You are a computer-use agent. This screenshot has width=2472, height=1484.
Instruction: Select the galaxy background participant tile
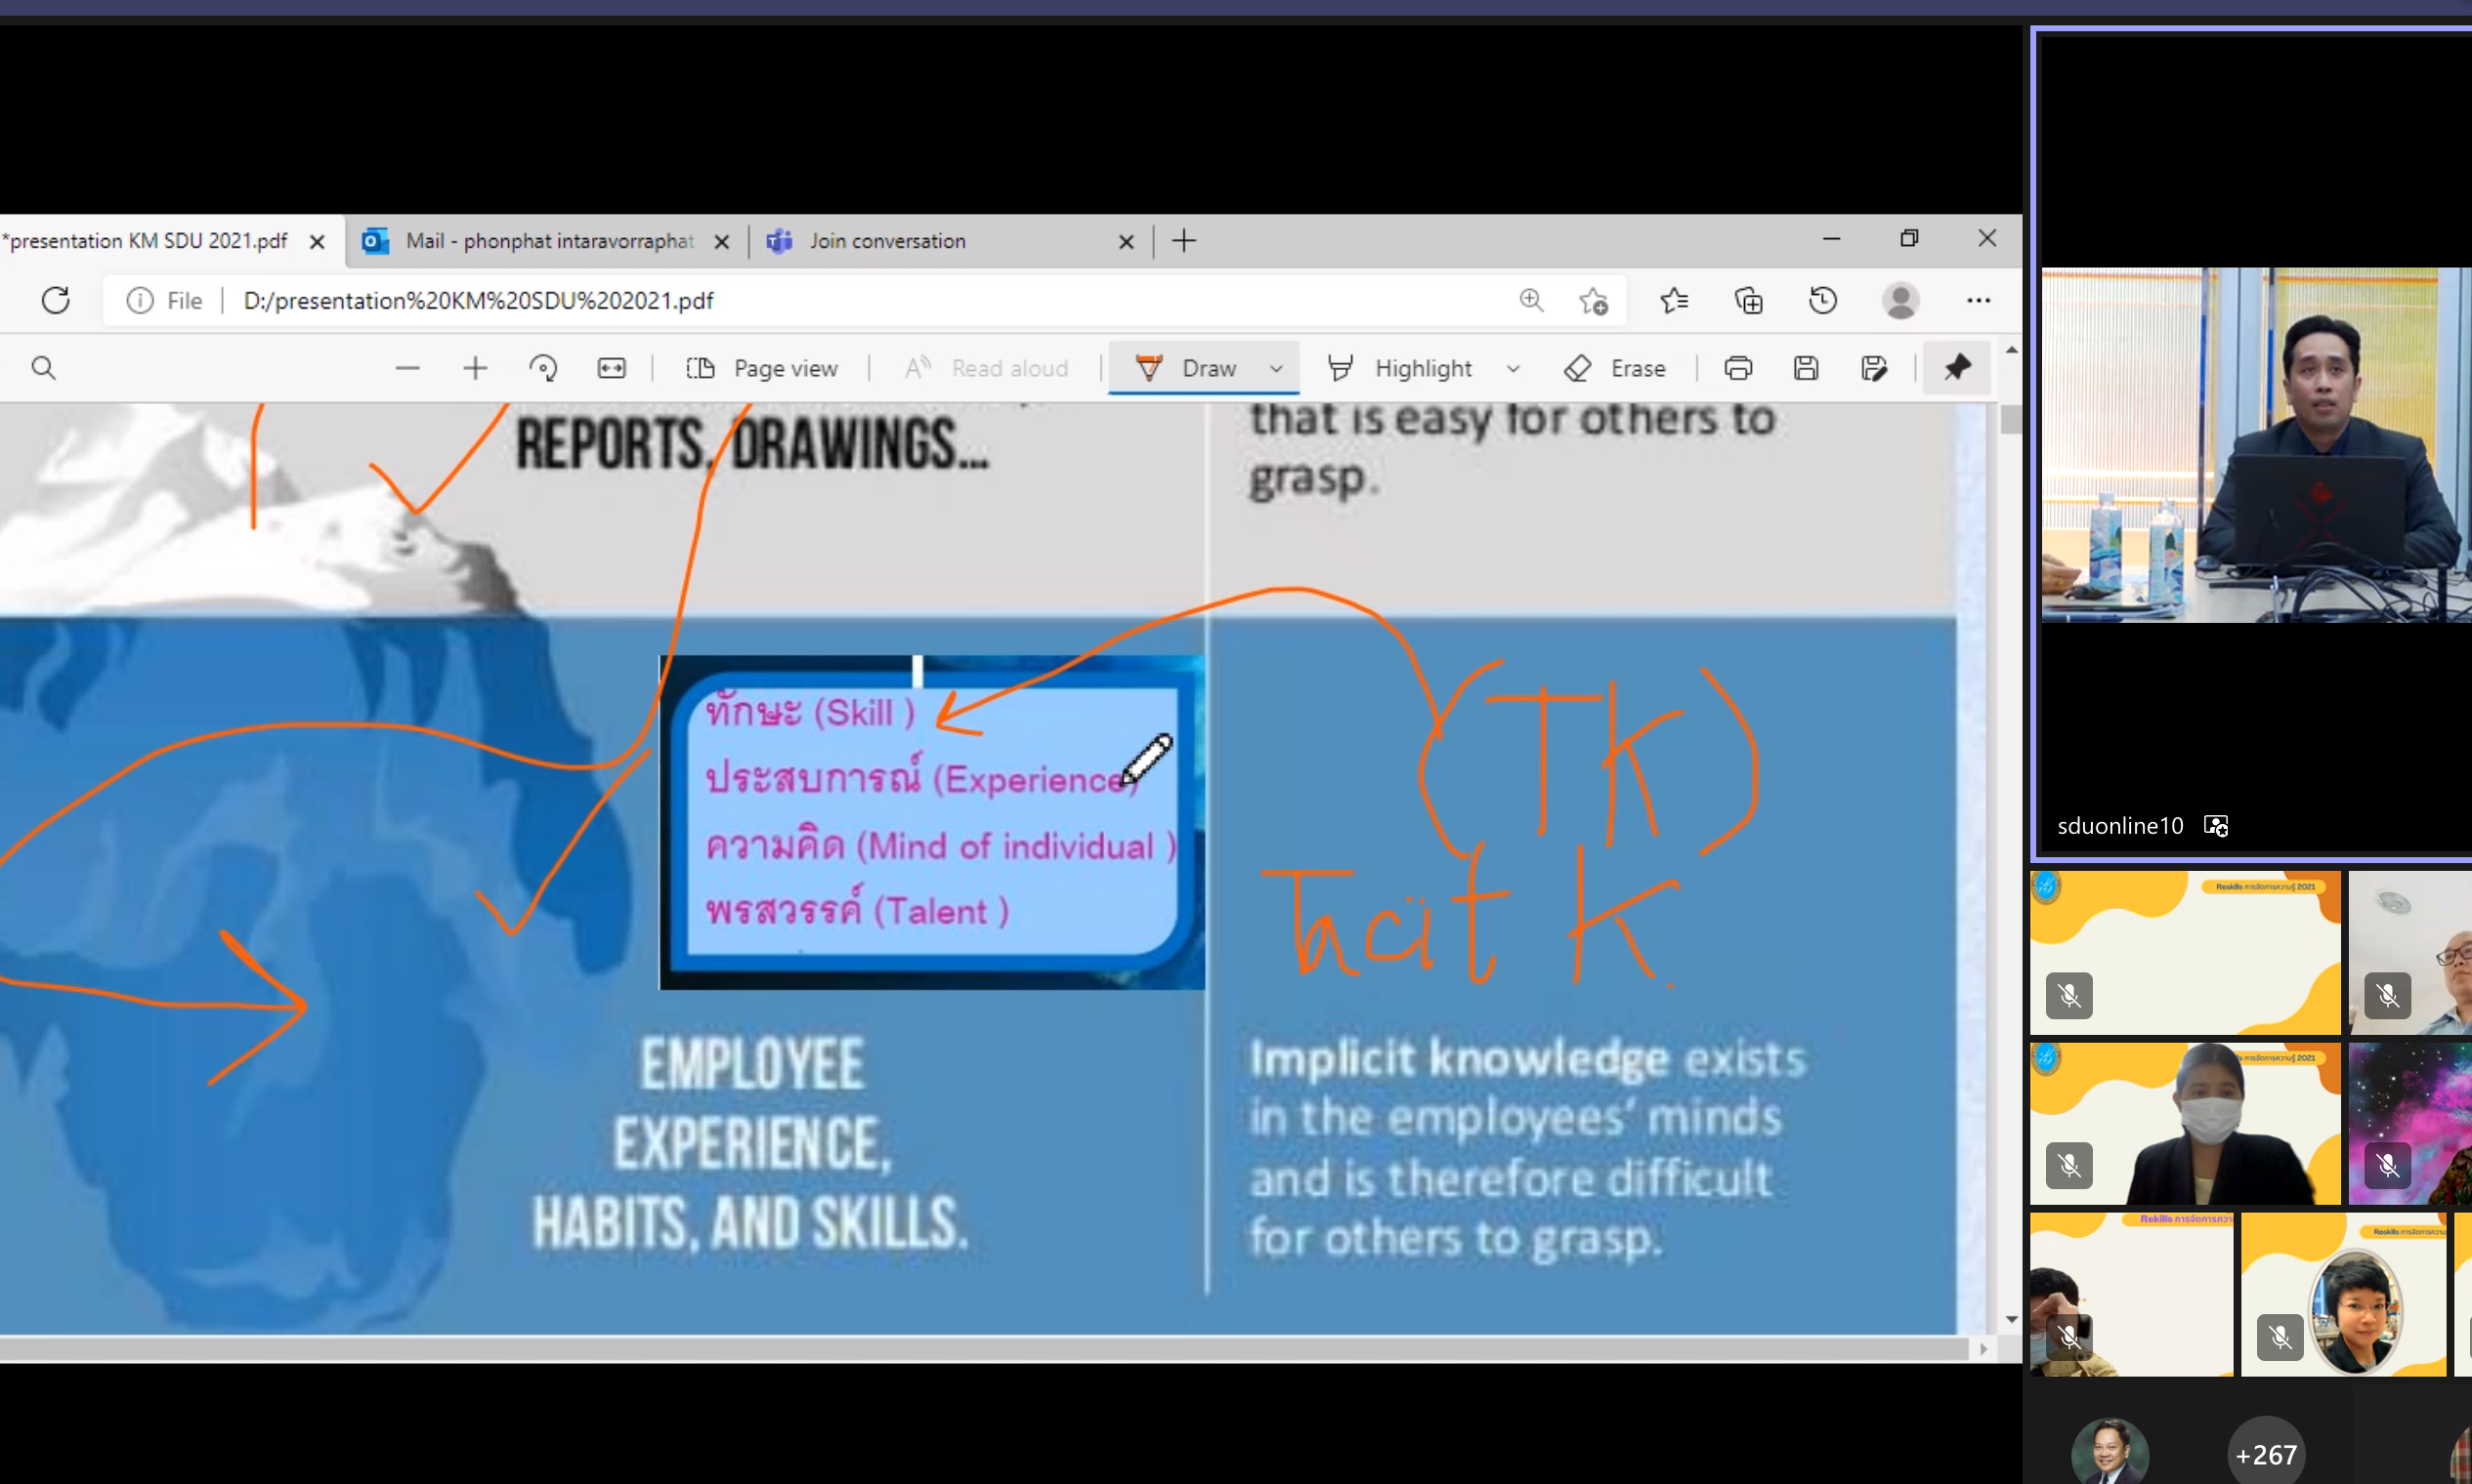click(2409, 1123)
